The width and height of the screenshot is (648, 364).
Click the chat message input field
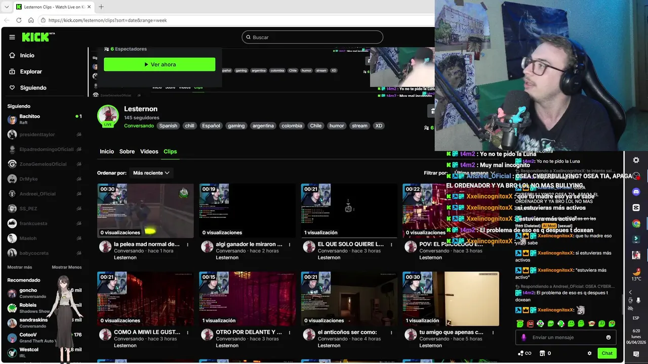pyautogui.click(x=566, y=338)
